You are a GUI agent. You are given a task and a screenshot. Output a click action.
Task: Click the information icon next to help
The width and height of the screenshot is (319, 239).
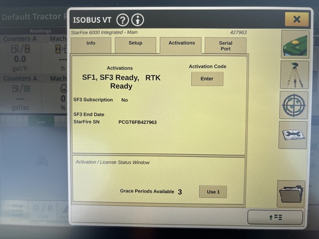pos(137,20)
